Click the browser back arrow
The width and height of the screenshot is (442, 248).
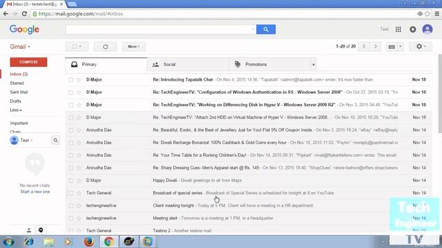pos(6,14)
